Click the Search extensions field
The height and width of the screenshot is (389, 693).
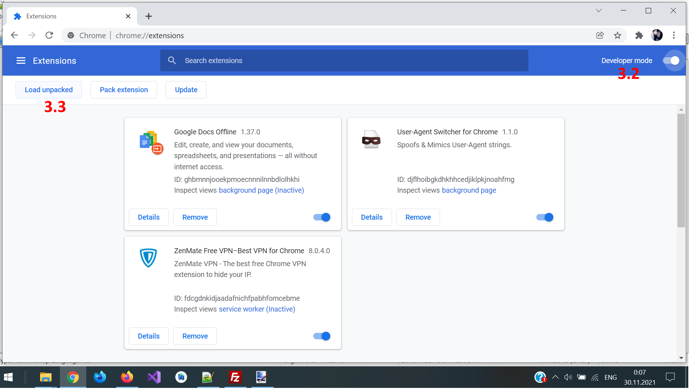344,61
